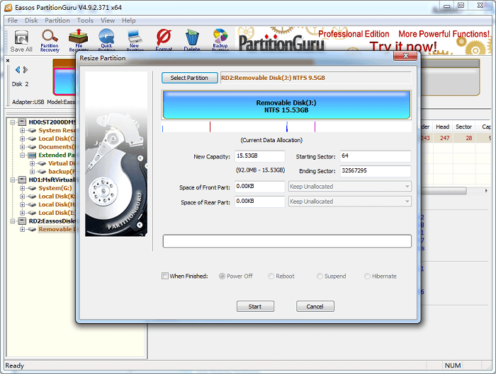Open the Backup Partition tool
This screenshot has height=374, width=496.
pyautogui.click(x=220, y=40)
